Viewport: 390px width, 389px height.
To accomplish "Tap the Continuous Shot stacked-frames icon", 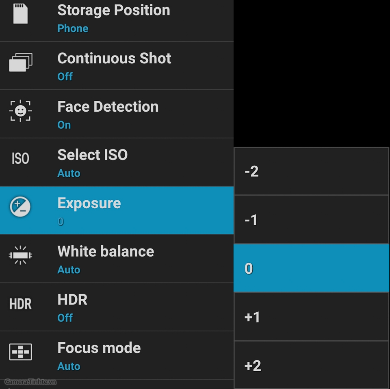I will click(21, 62).
